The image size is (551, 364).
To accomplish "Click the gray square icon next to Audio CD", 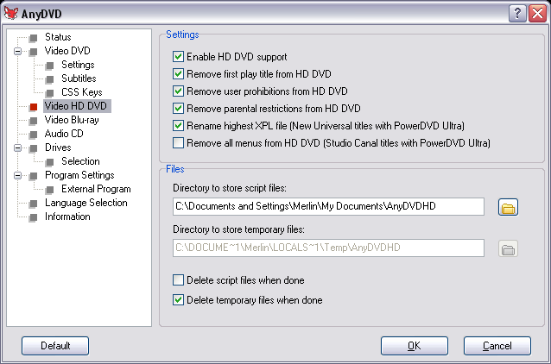I will click(x=34, y=135).
